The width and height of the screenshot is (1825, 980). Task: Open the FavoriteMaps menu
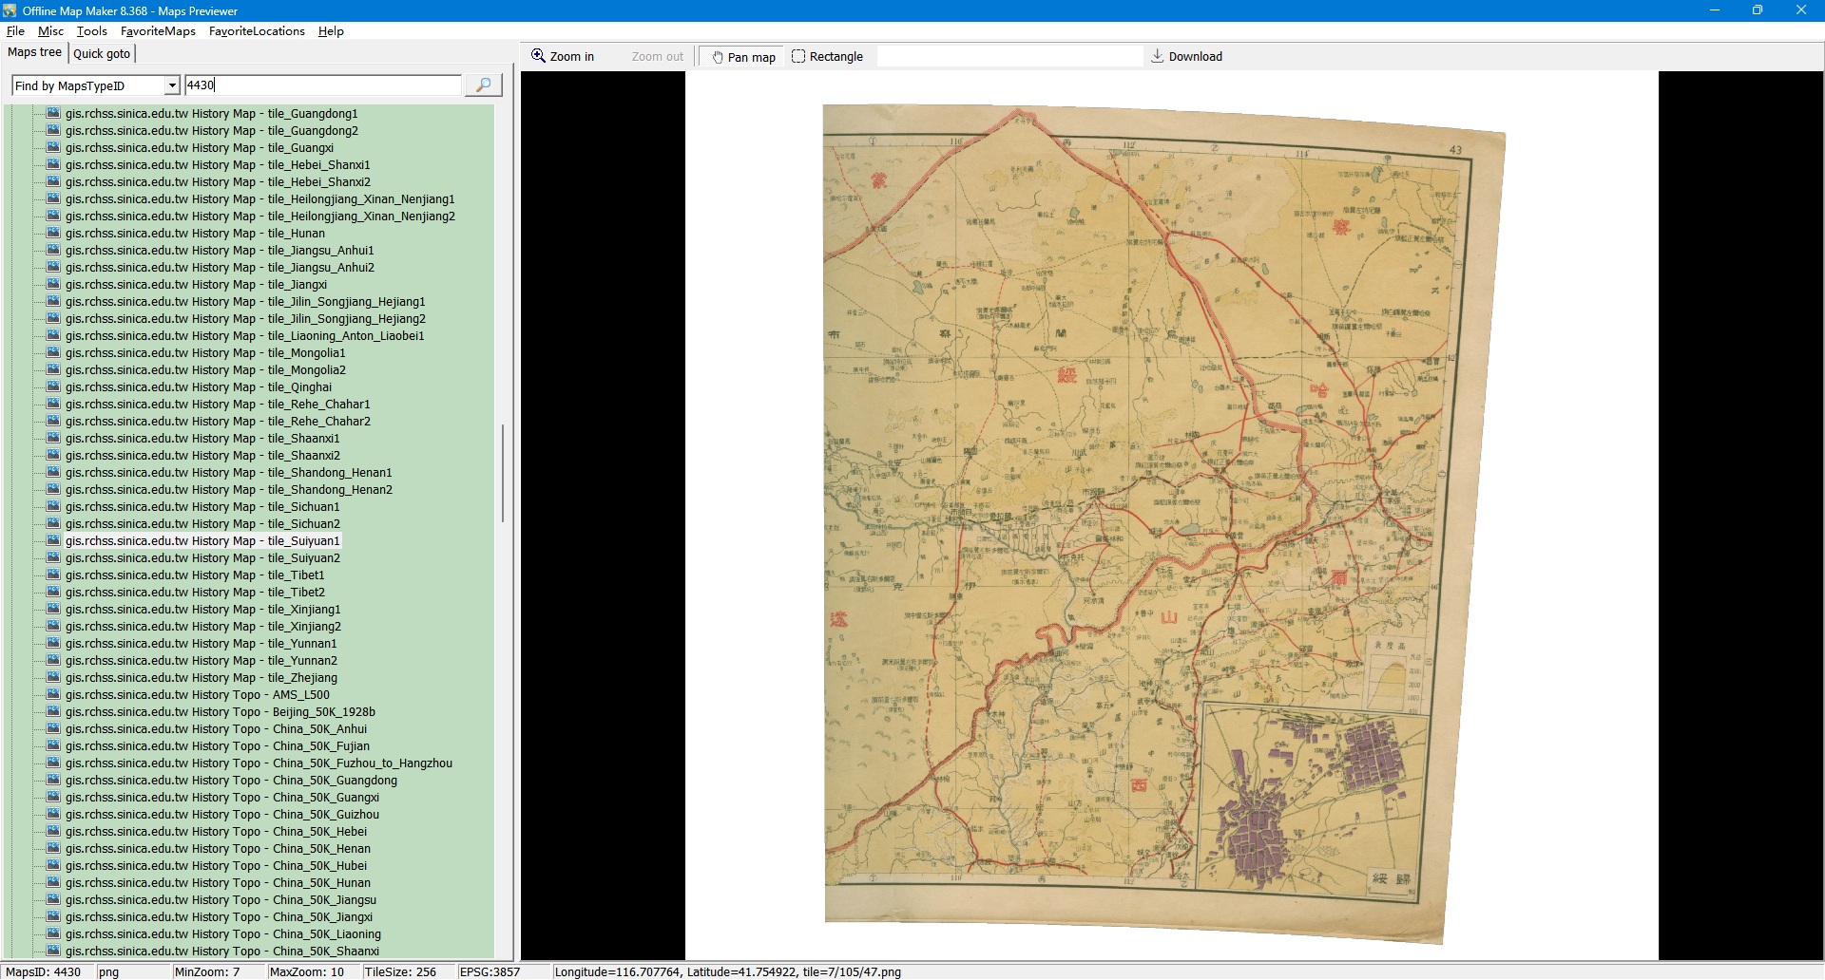pyautogui.click(x=158, y=31)
